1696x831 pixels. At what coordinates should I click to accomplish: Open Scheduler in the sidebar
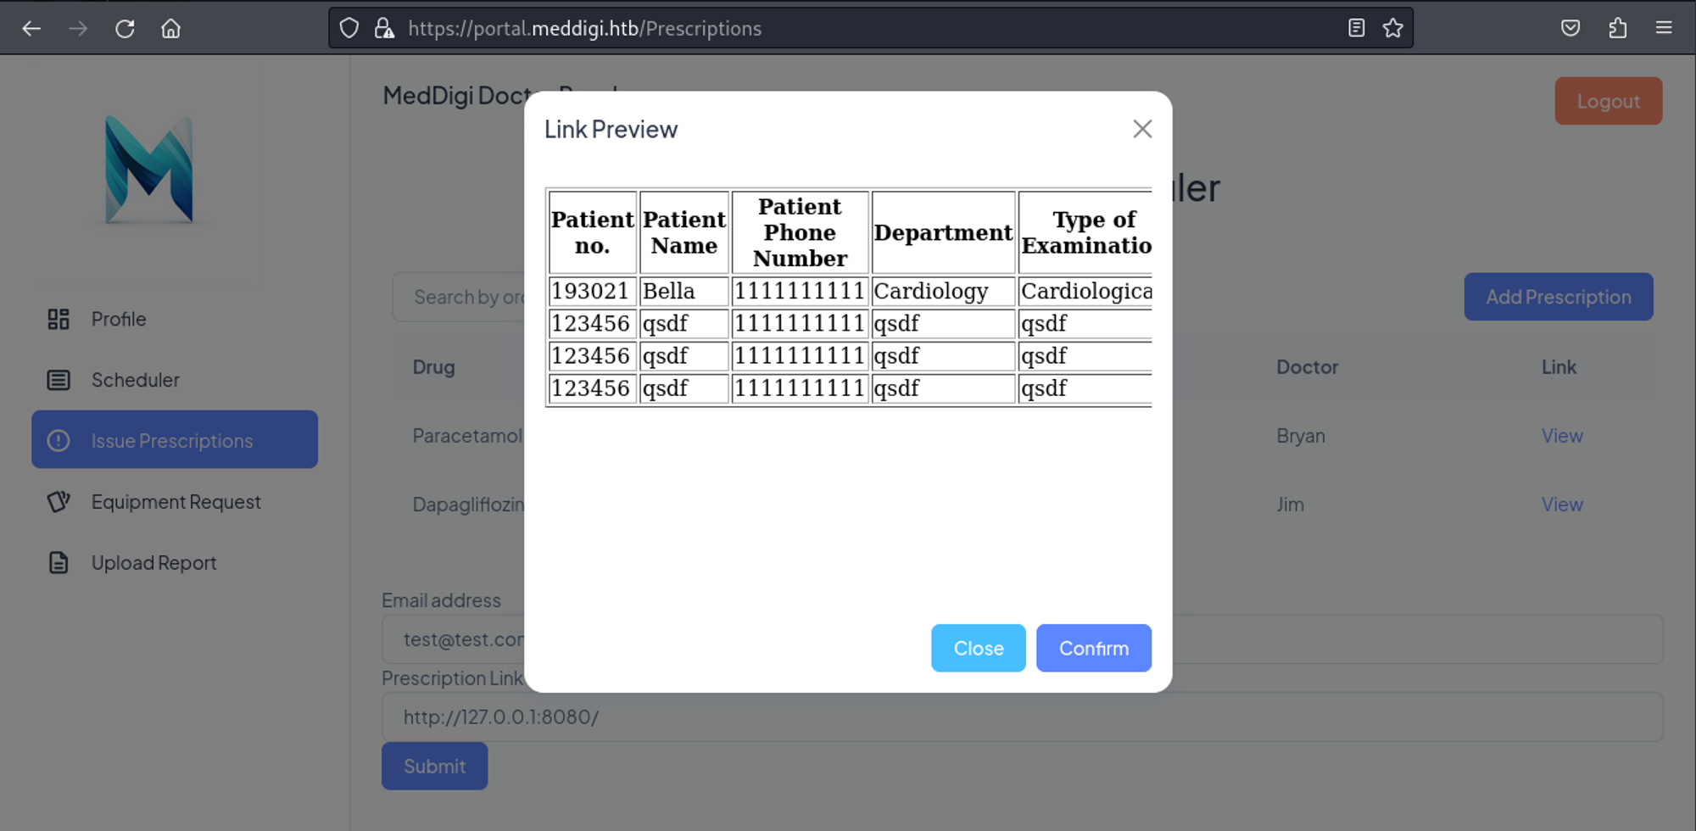click(135, 381)
